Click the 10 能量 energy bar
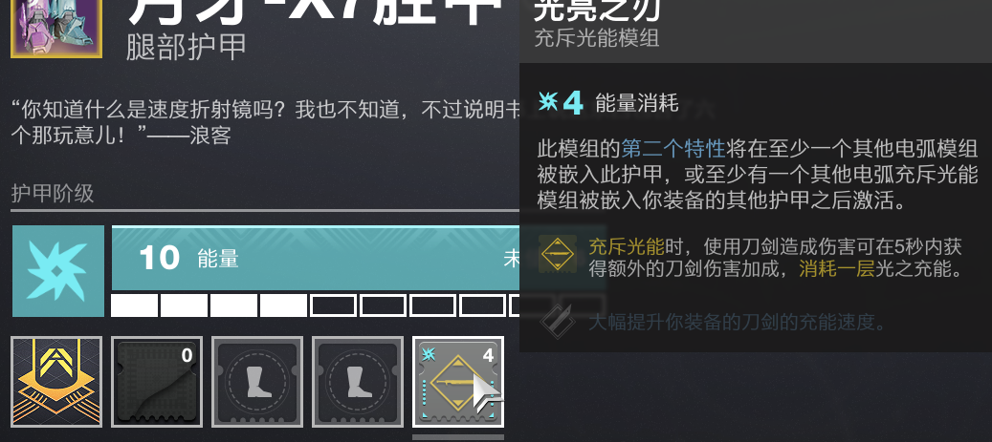Screen dimensions: 992x442 [x=316, y=258]
